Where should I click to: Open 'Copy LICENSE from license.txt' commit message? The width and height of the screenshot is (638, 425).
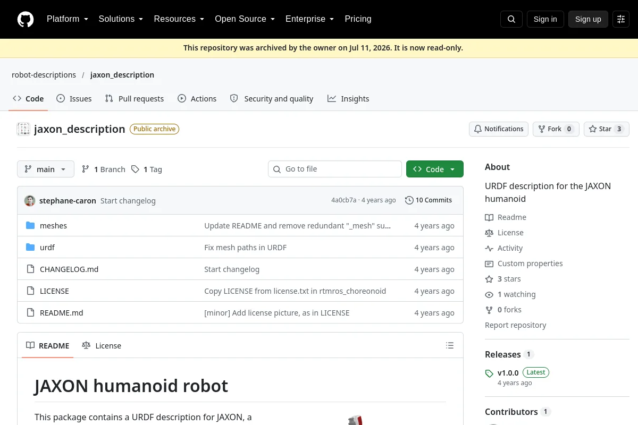coord(295,291)
